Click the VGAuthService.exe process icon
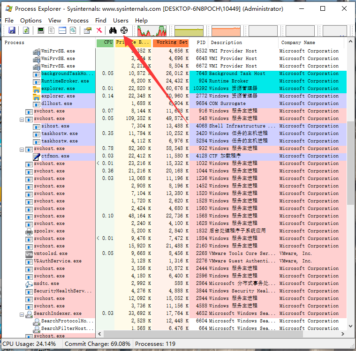 tap(29, 261)
